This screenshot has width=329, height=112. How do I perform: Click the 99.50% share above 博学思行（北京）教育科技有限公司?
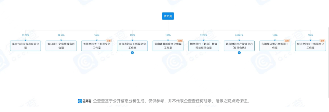pyautogui.click(x=203, y=35)
